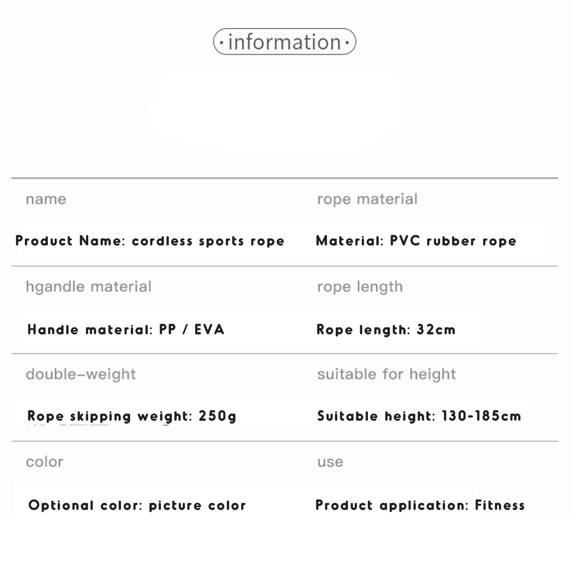The width and height of the screenshot is (571, 571).
Task: Click the 'Rope skipping weight: 250g' text
Action: pos(132,416)
